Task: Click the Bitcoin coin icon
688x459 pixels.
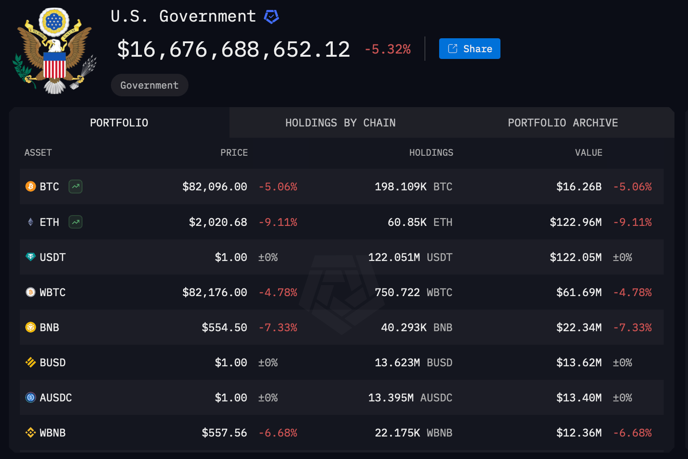Action: tap(30, 186)
